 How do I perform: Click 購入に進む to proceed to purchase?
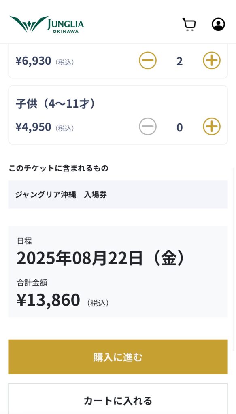click(118, 357)
